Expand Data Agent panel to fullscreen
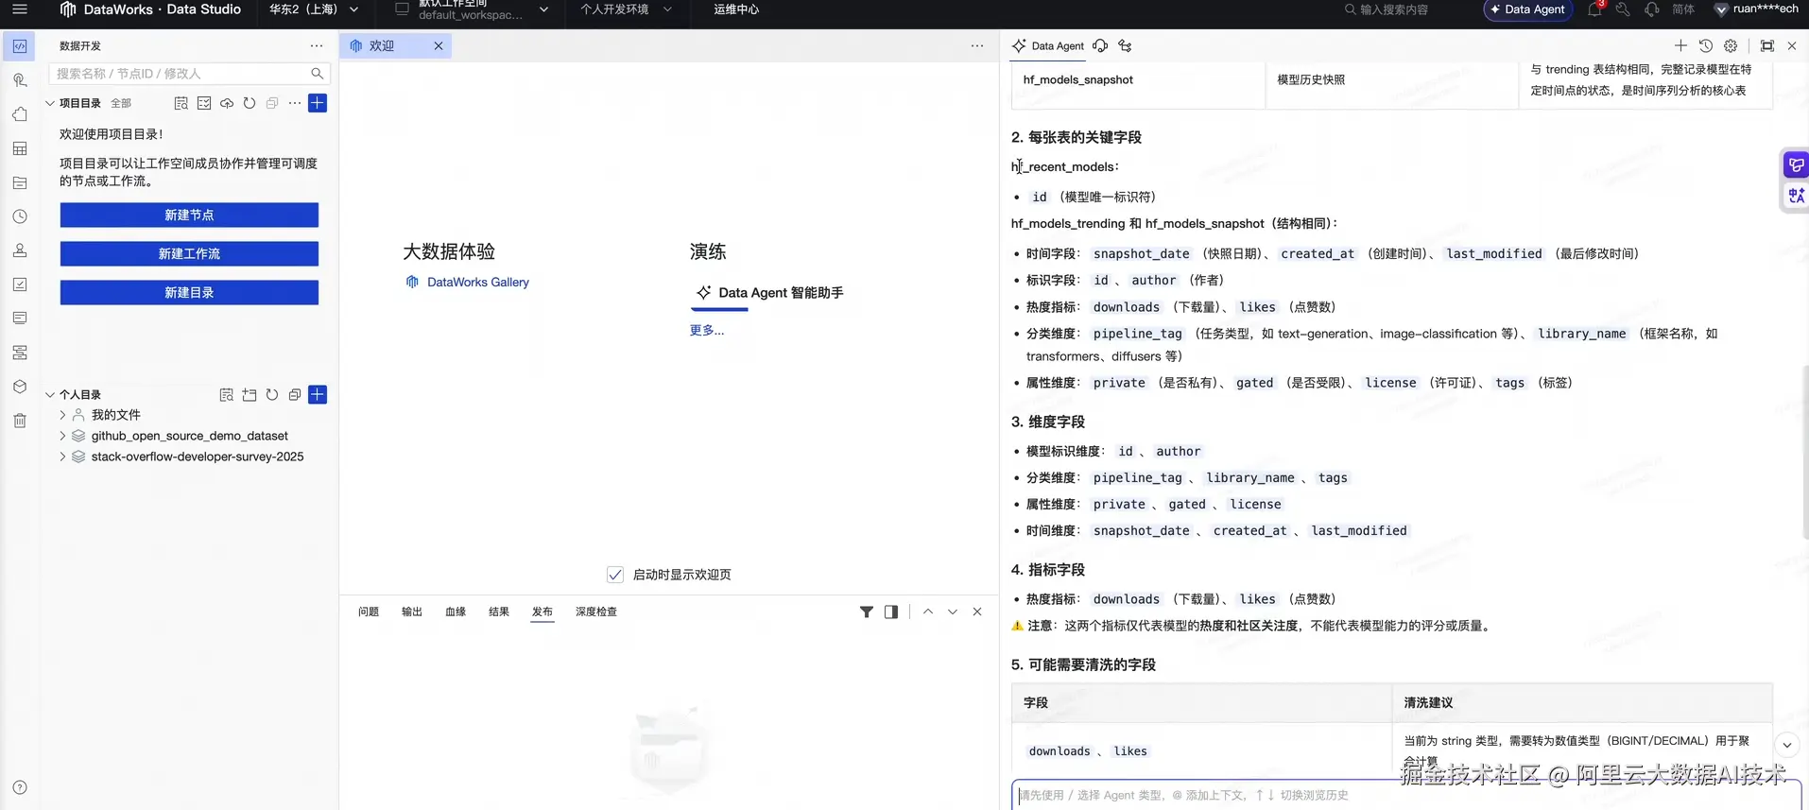Image resolution: width=1809 pixels, height=810 pixels. point(1767,45)
